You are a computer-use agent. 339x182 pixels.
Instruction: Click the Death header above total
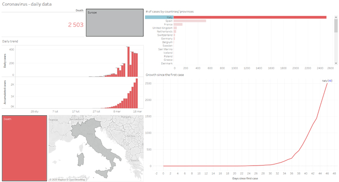pyautogui.click(x=79, y=10)
